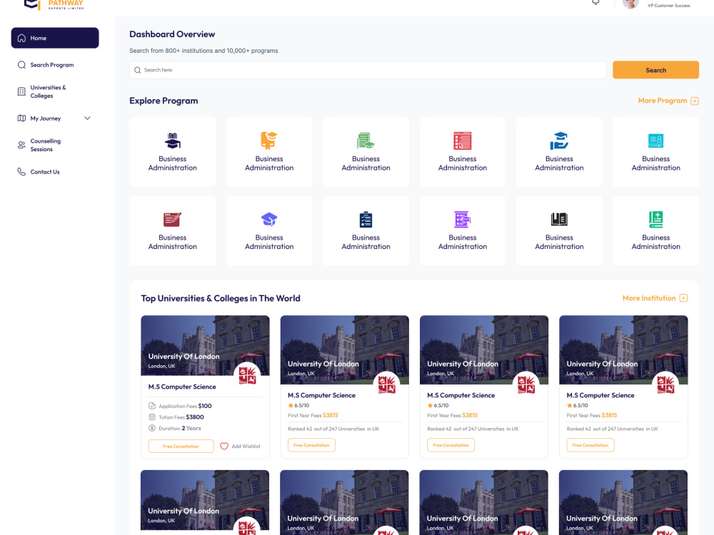Click the Search Program magnifier icon
The height and width of the screenshot is (535, 714).
tap(21, 65)
